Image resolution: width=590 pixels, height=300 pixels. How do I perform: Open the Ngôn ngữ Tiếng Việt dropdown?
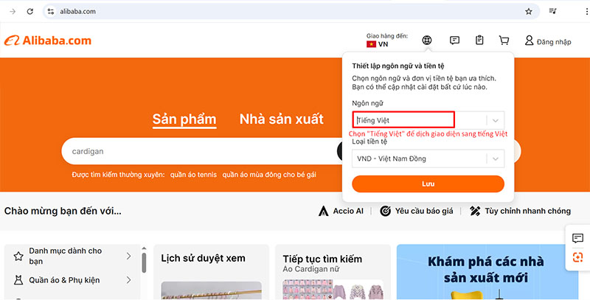428,120
